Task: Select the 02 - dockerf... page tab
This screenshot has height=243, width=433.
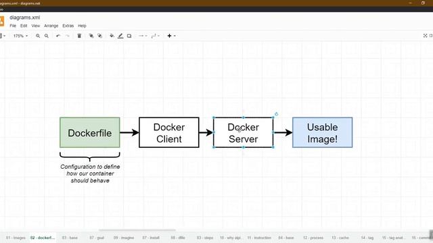Action: pos(43,238)
